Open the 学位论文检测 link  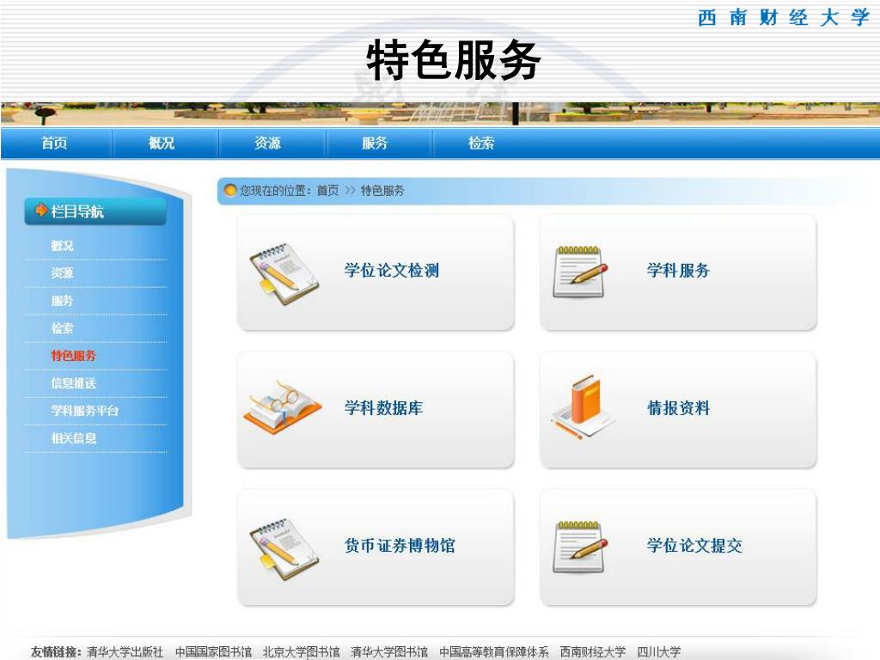392,271
